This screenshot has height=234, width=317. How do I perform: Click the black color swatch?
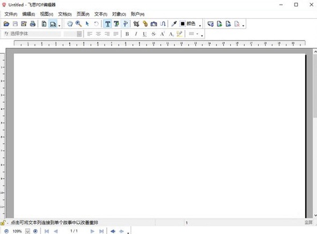coord(182,24)
